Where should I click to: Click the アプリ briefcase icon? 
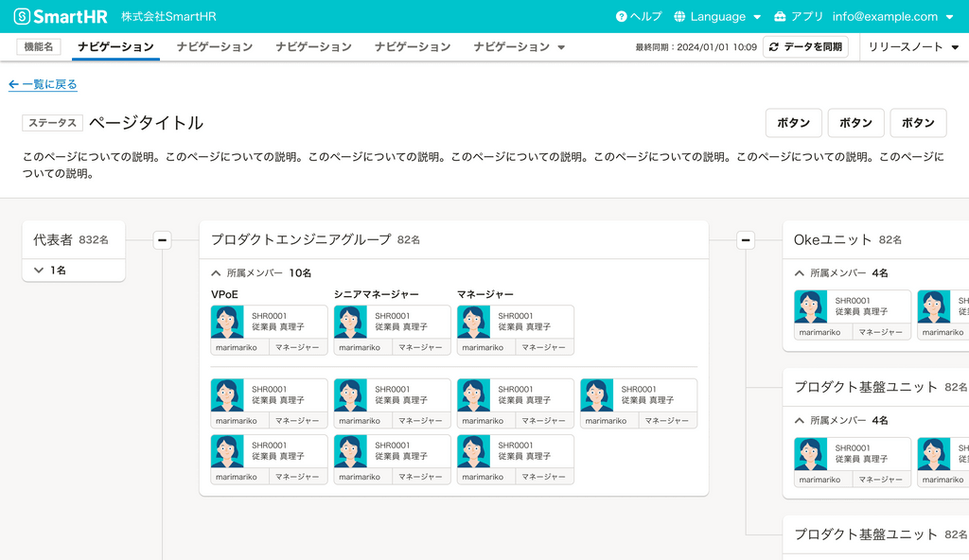click(x=778, y=15)
